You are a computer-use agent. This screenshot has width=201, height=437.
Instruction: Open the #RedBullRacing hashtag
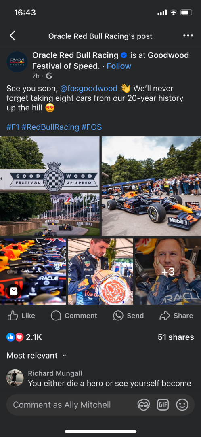[50, 127]
